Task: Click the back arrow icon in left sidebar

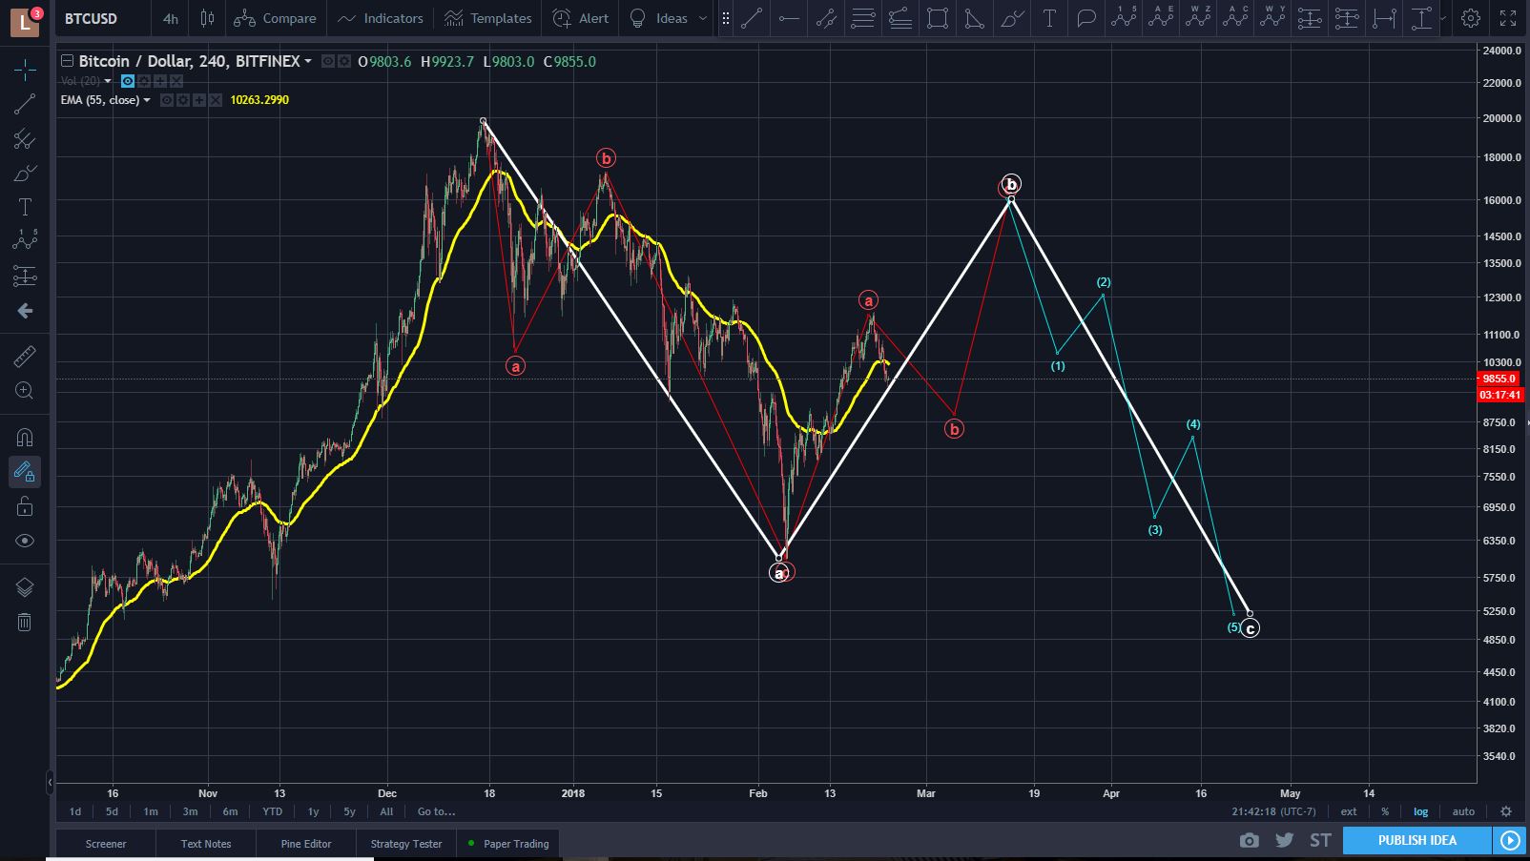Action: tap(25, 311)
